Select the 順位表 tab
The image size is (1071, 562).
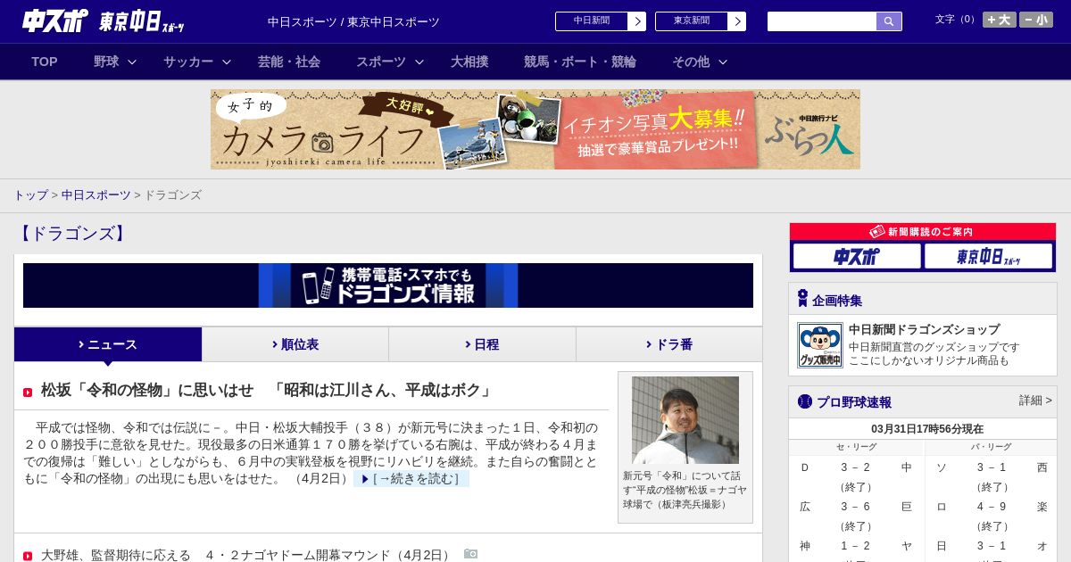click(295, 344)
